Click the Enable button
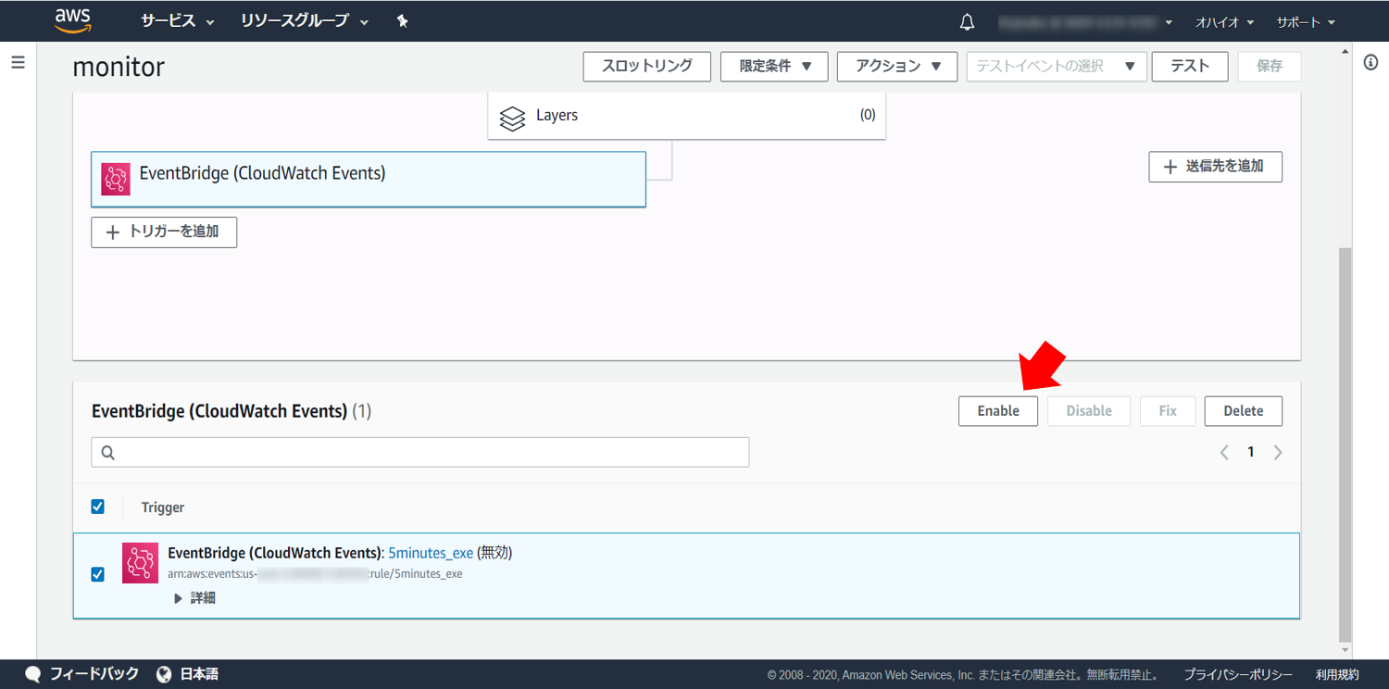 [998, 411]
